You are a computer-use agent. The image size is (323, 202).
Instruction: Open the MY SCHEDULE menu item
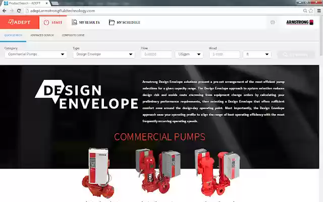[x=125, y=22]
